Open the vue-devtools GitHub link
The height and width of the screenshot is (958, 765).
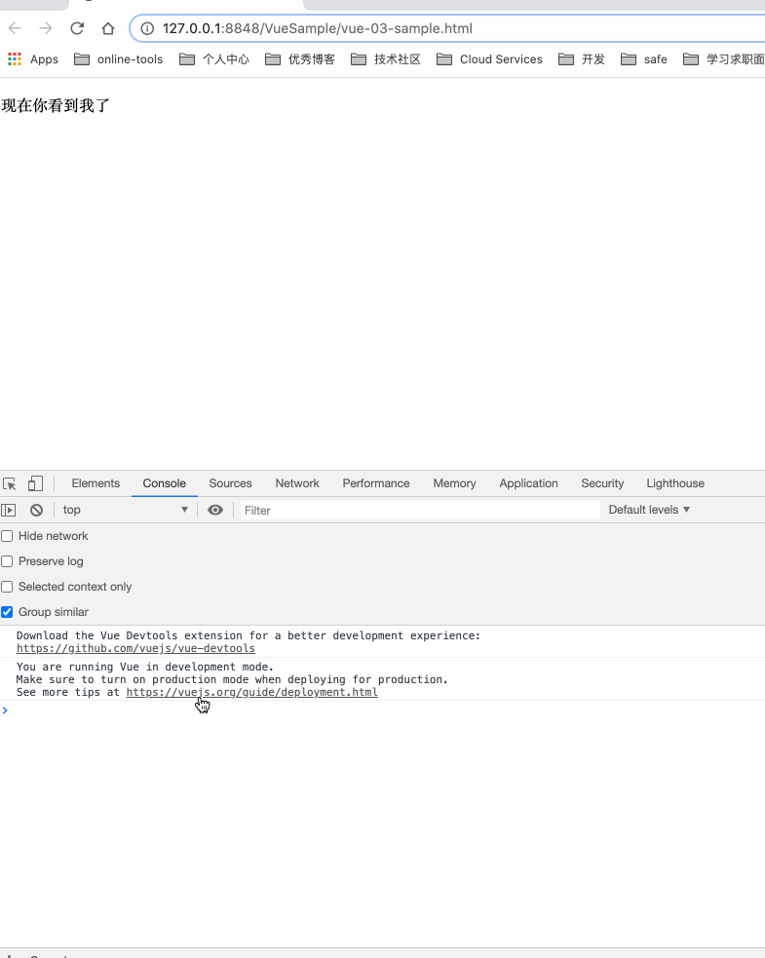[135, 649]
